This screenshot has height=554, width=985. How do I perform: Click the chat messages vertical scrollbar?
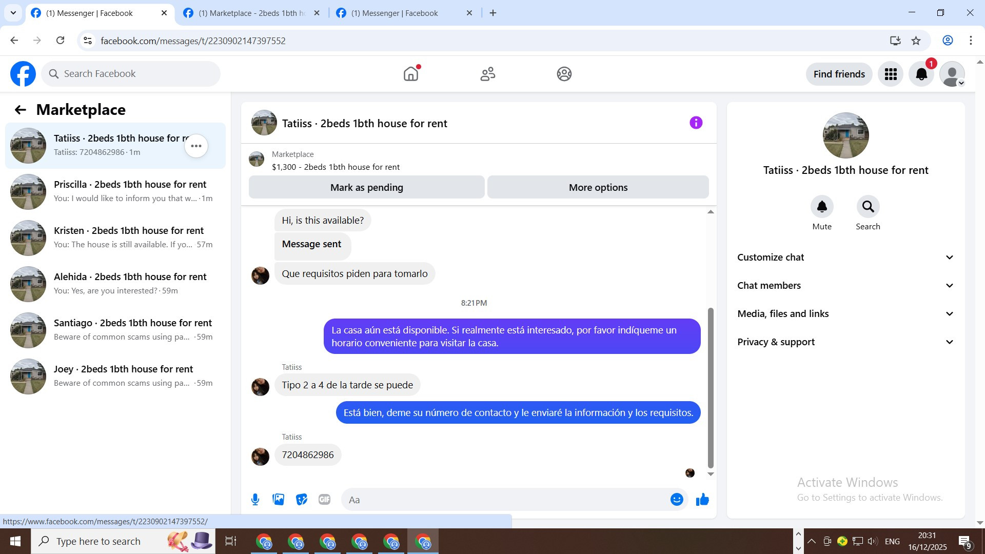click(x=711, y=388)
